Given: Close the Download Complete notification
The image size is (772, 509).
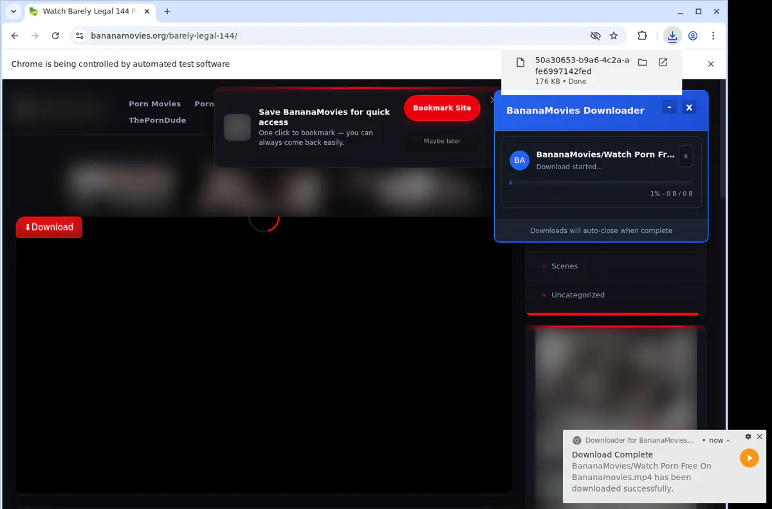Looking at the screenshot, I should tap(759, 436).
